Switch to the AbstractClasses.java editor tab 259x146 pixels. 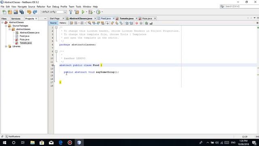pos(81,19)
